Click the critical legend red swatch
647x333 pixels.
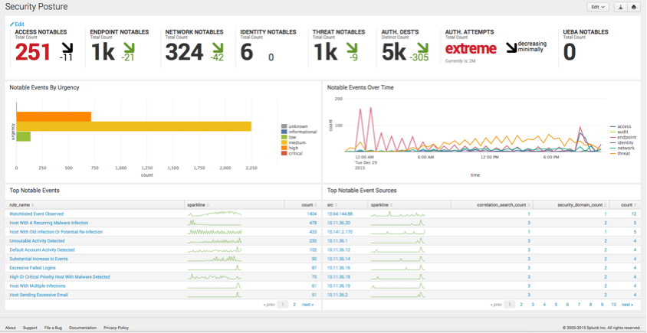click(284, 153)
